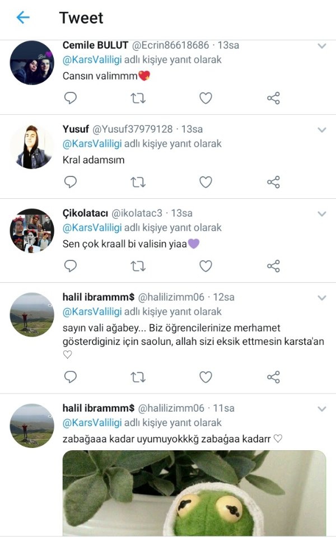336x546 pixels.
Task: Open the chevron menu on the 11sa halil ibrammm$ tweet
Action: [322, 409]
